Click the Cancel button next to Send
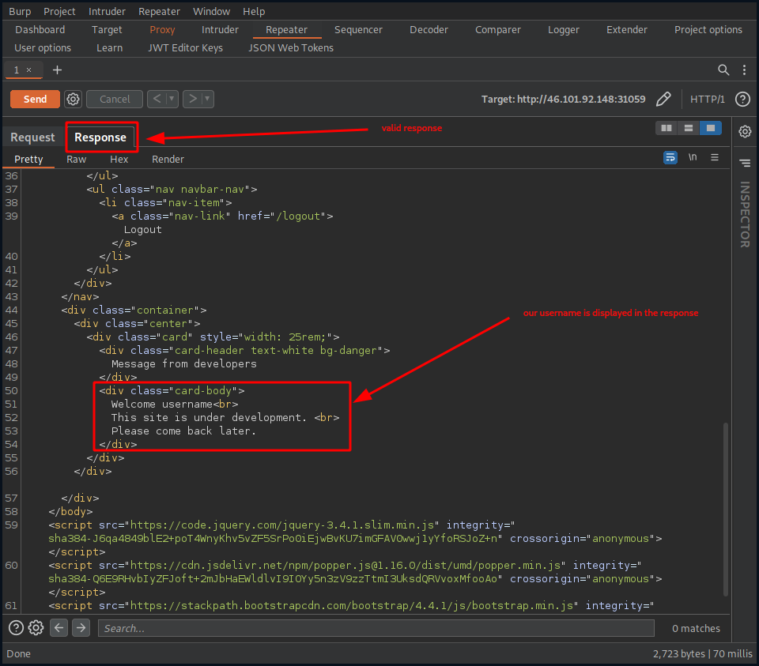Screen dimensions: 759x666 click(x=114, y=99)
